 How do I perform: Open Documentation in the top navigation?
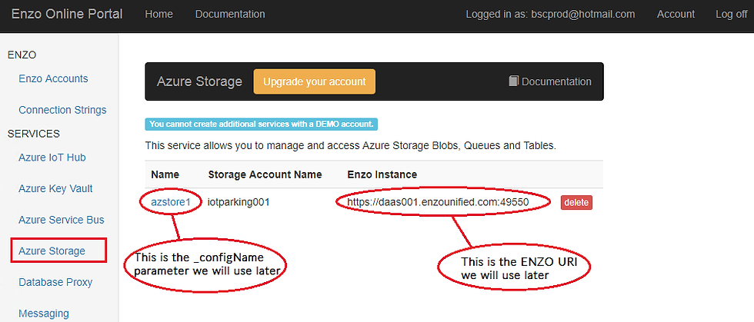point(230,15)
